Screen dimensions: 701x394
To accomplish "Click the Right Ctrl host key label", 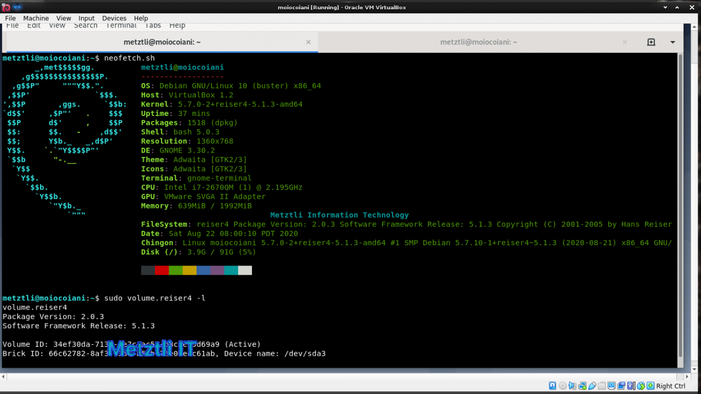I will 671,386.
